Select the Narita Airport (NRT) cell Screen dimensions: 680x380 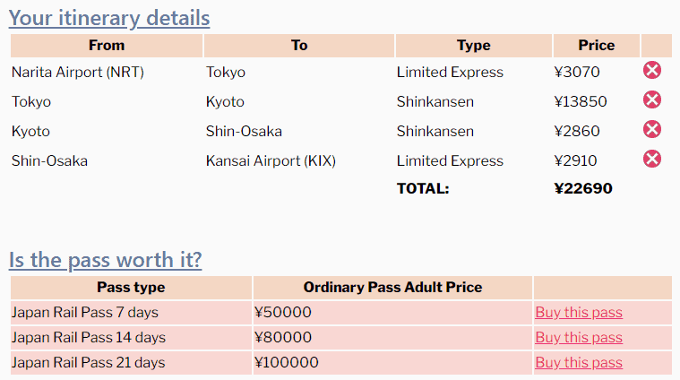click(78, 72)
